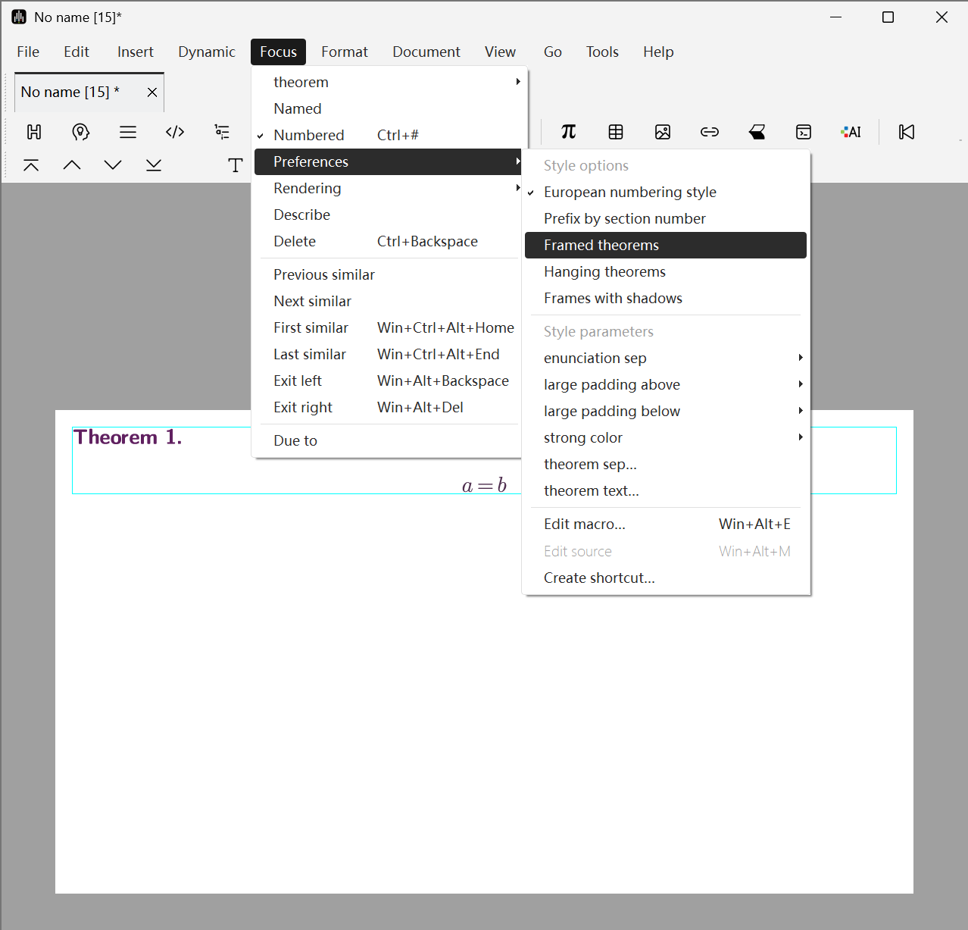Select Edit macro... menu entry
This screenshot has height=930, width=968.
[584, 524]
